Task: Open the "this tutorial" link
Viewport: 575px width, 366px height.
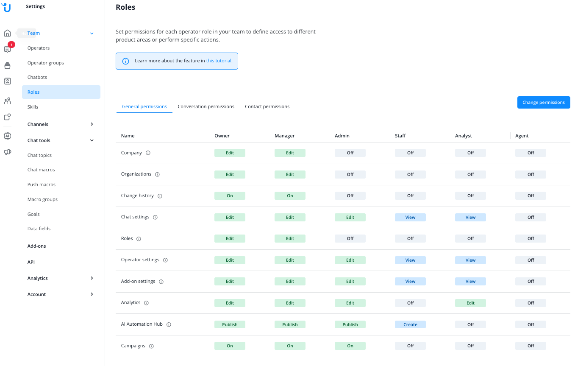Action: tap(219, 61)
